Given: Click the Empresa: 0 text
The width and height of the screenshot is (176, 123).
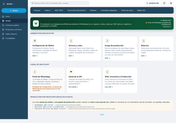Looking at the screenshot, I should 167,27.
